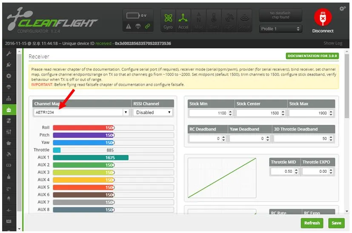Open the Modes toggle-switches icon in sidebar
Viewport: 352px width, 233px height.
tap(9, 121)
